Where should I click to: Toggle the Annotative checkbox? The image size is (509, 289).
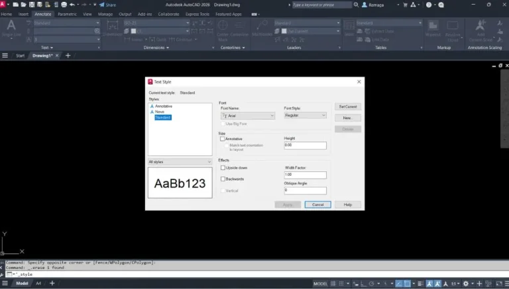pyautogui.click(x=223, y=139)
